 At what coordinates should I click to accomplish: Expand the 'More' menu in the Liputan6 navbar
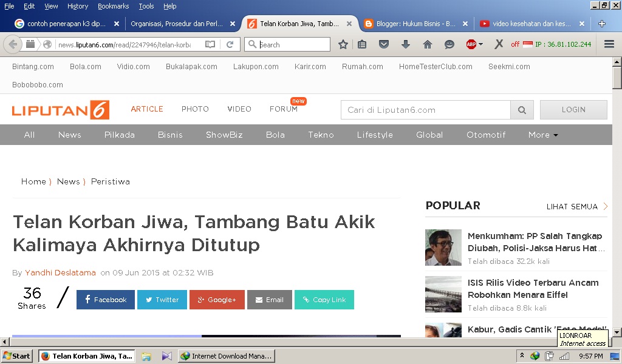(542, 135)
